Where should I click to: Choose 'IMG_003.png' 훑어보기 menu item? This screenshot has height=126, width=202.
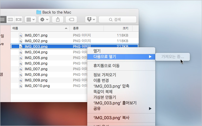pos(121,103)
